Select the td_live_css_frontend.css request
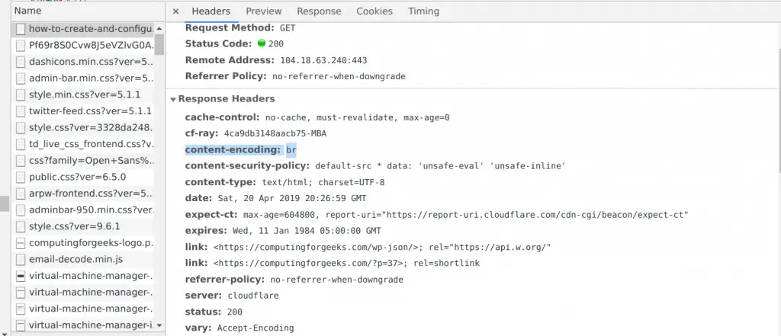Image resolution: width=781 pixels, height=336 pixels. pyautogui.click(x=82, y=144)
